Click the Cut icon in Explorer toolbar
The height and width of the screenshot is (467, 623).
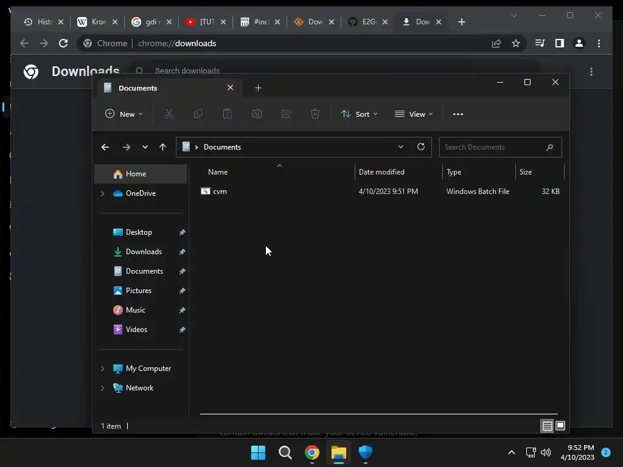[x=169, y=114]
